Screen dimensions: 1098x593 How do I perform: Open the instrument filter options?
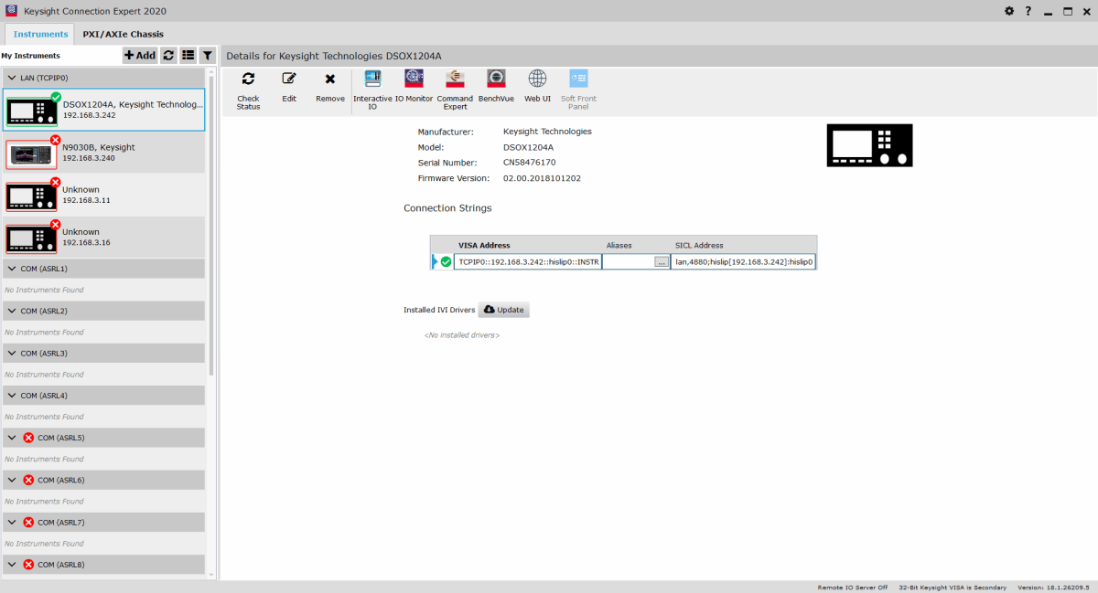(x=208, y=56)
